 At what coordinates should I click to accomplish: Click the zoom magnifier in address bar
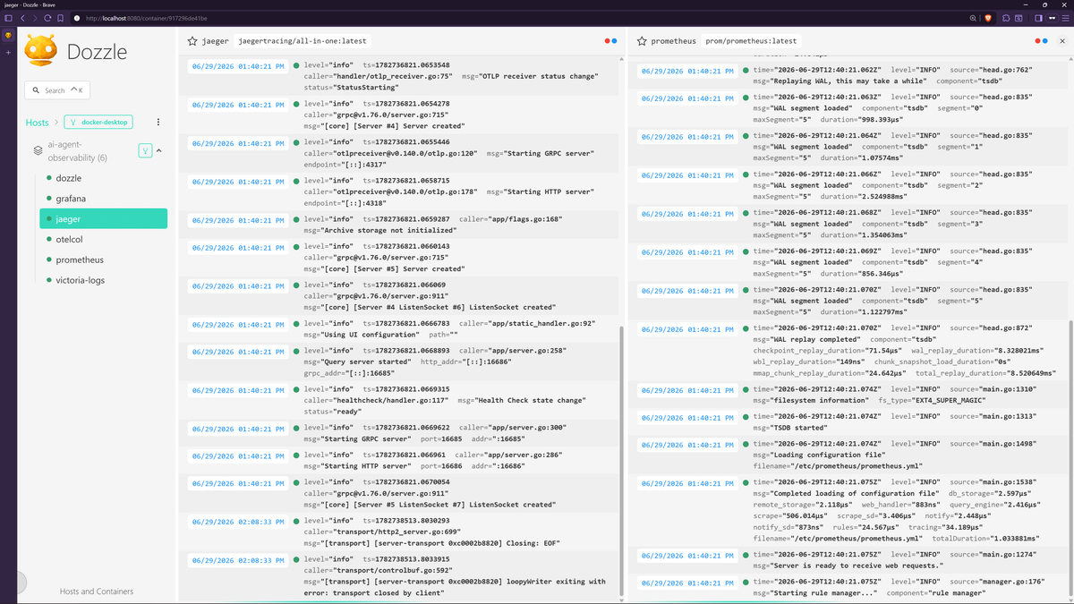[973, 18]
